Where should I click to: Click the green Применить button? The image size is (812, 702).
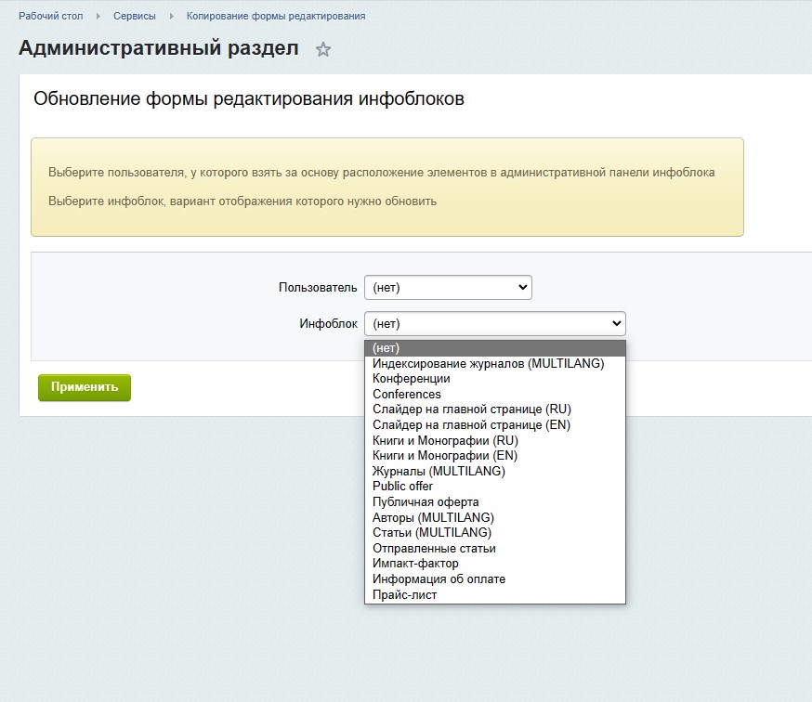point(85,387)
